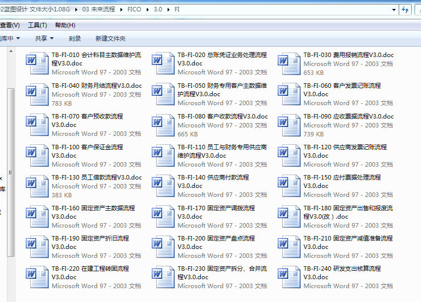Go to the 3.0 folder in breadcrumb

coord(158,9)
